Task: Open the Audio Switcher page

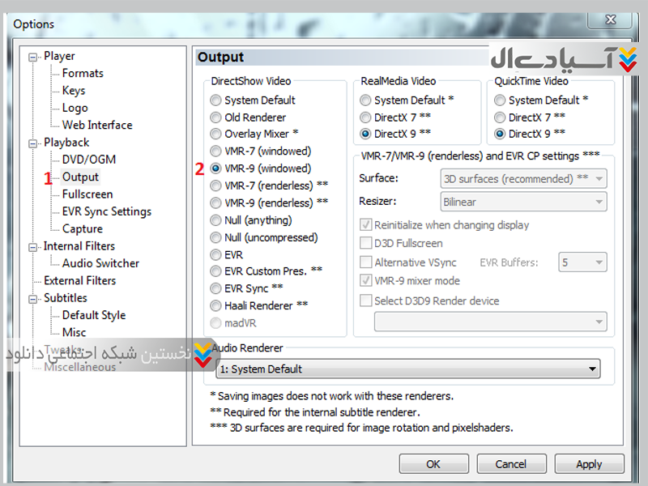Action: click(100, 263)
